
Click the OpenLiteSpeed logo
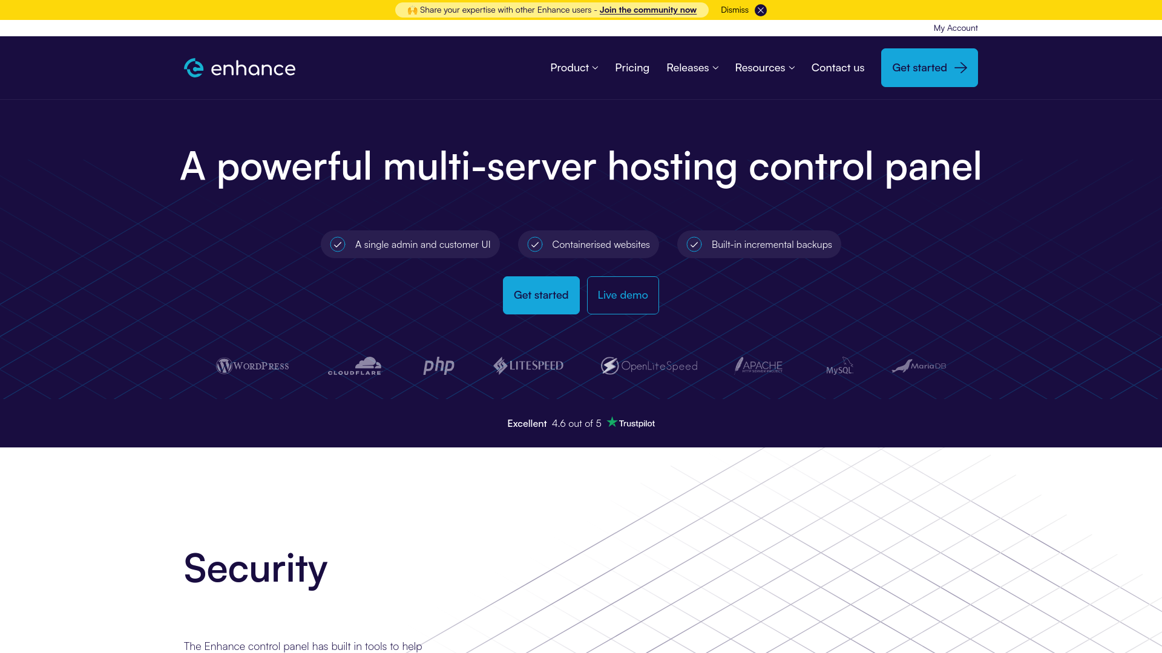[649, 366]
